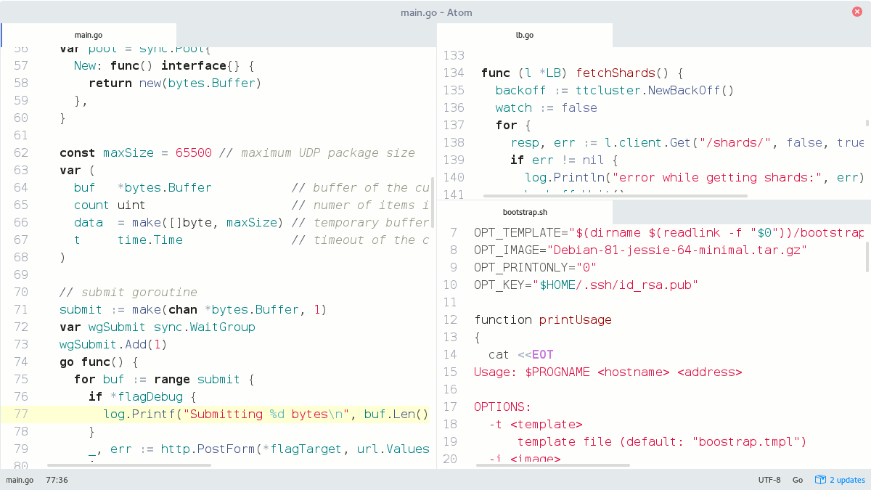The image size is (871, 490).
Task: Click the package updates icon in status bar
Action: (820, 480)
